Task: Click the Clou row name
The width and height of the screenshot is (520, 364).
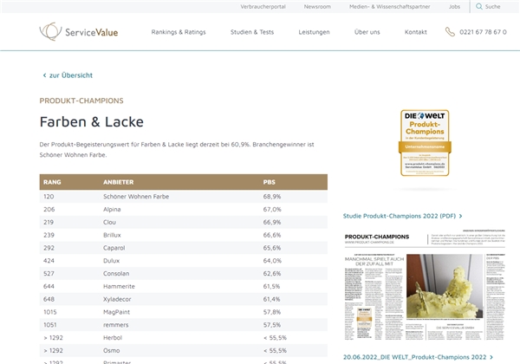Action: (x=109, y=222)
